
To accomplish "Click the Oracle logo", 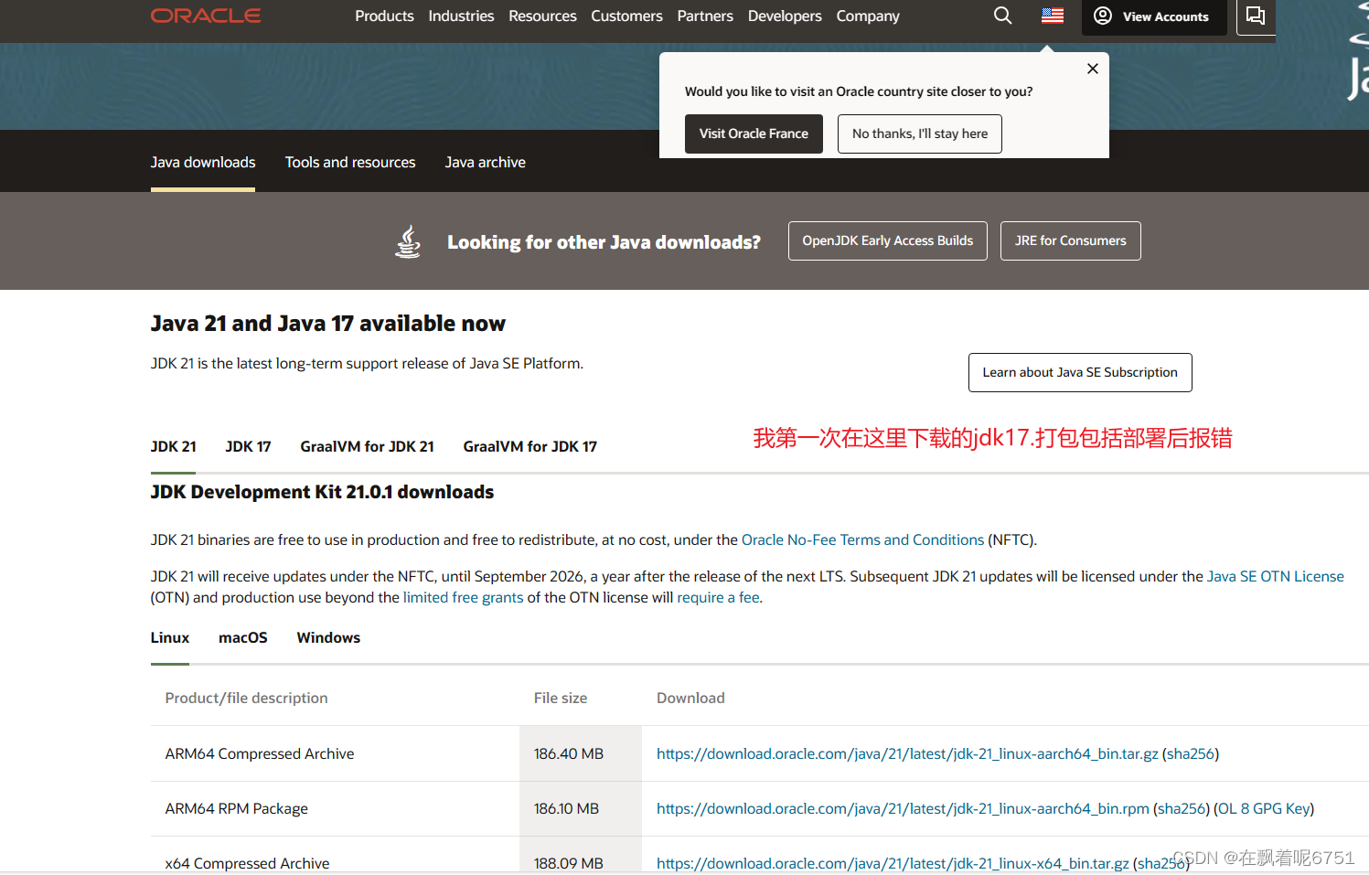I will 205,15.
